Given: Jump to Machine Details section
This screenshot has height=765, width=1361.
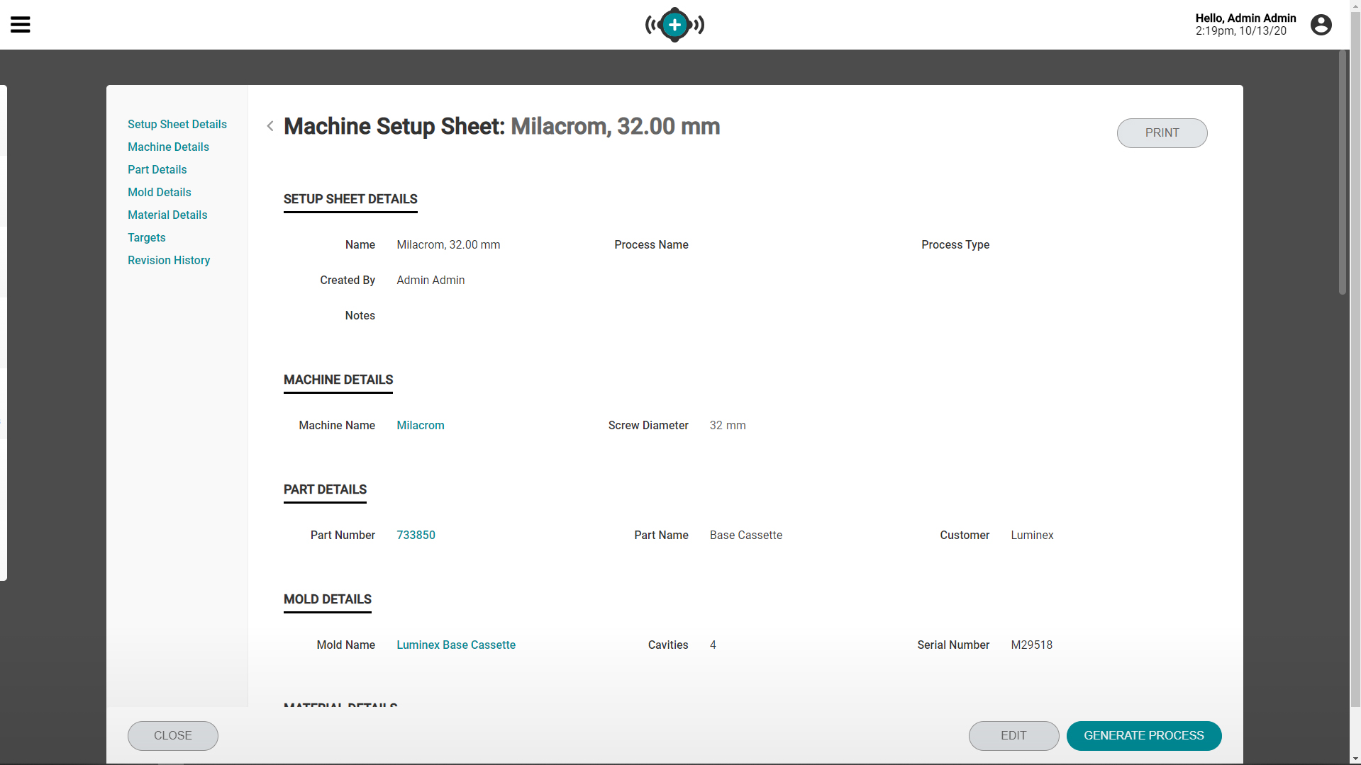Looking at the screenshot, I should click(168, 147).
